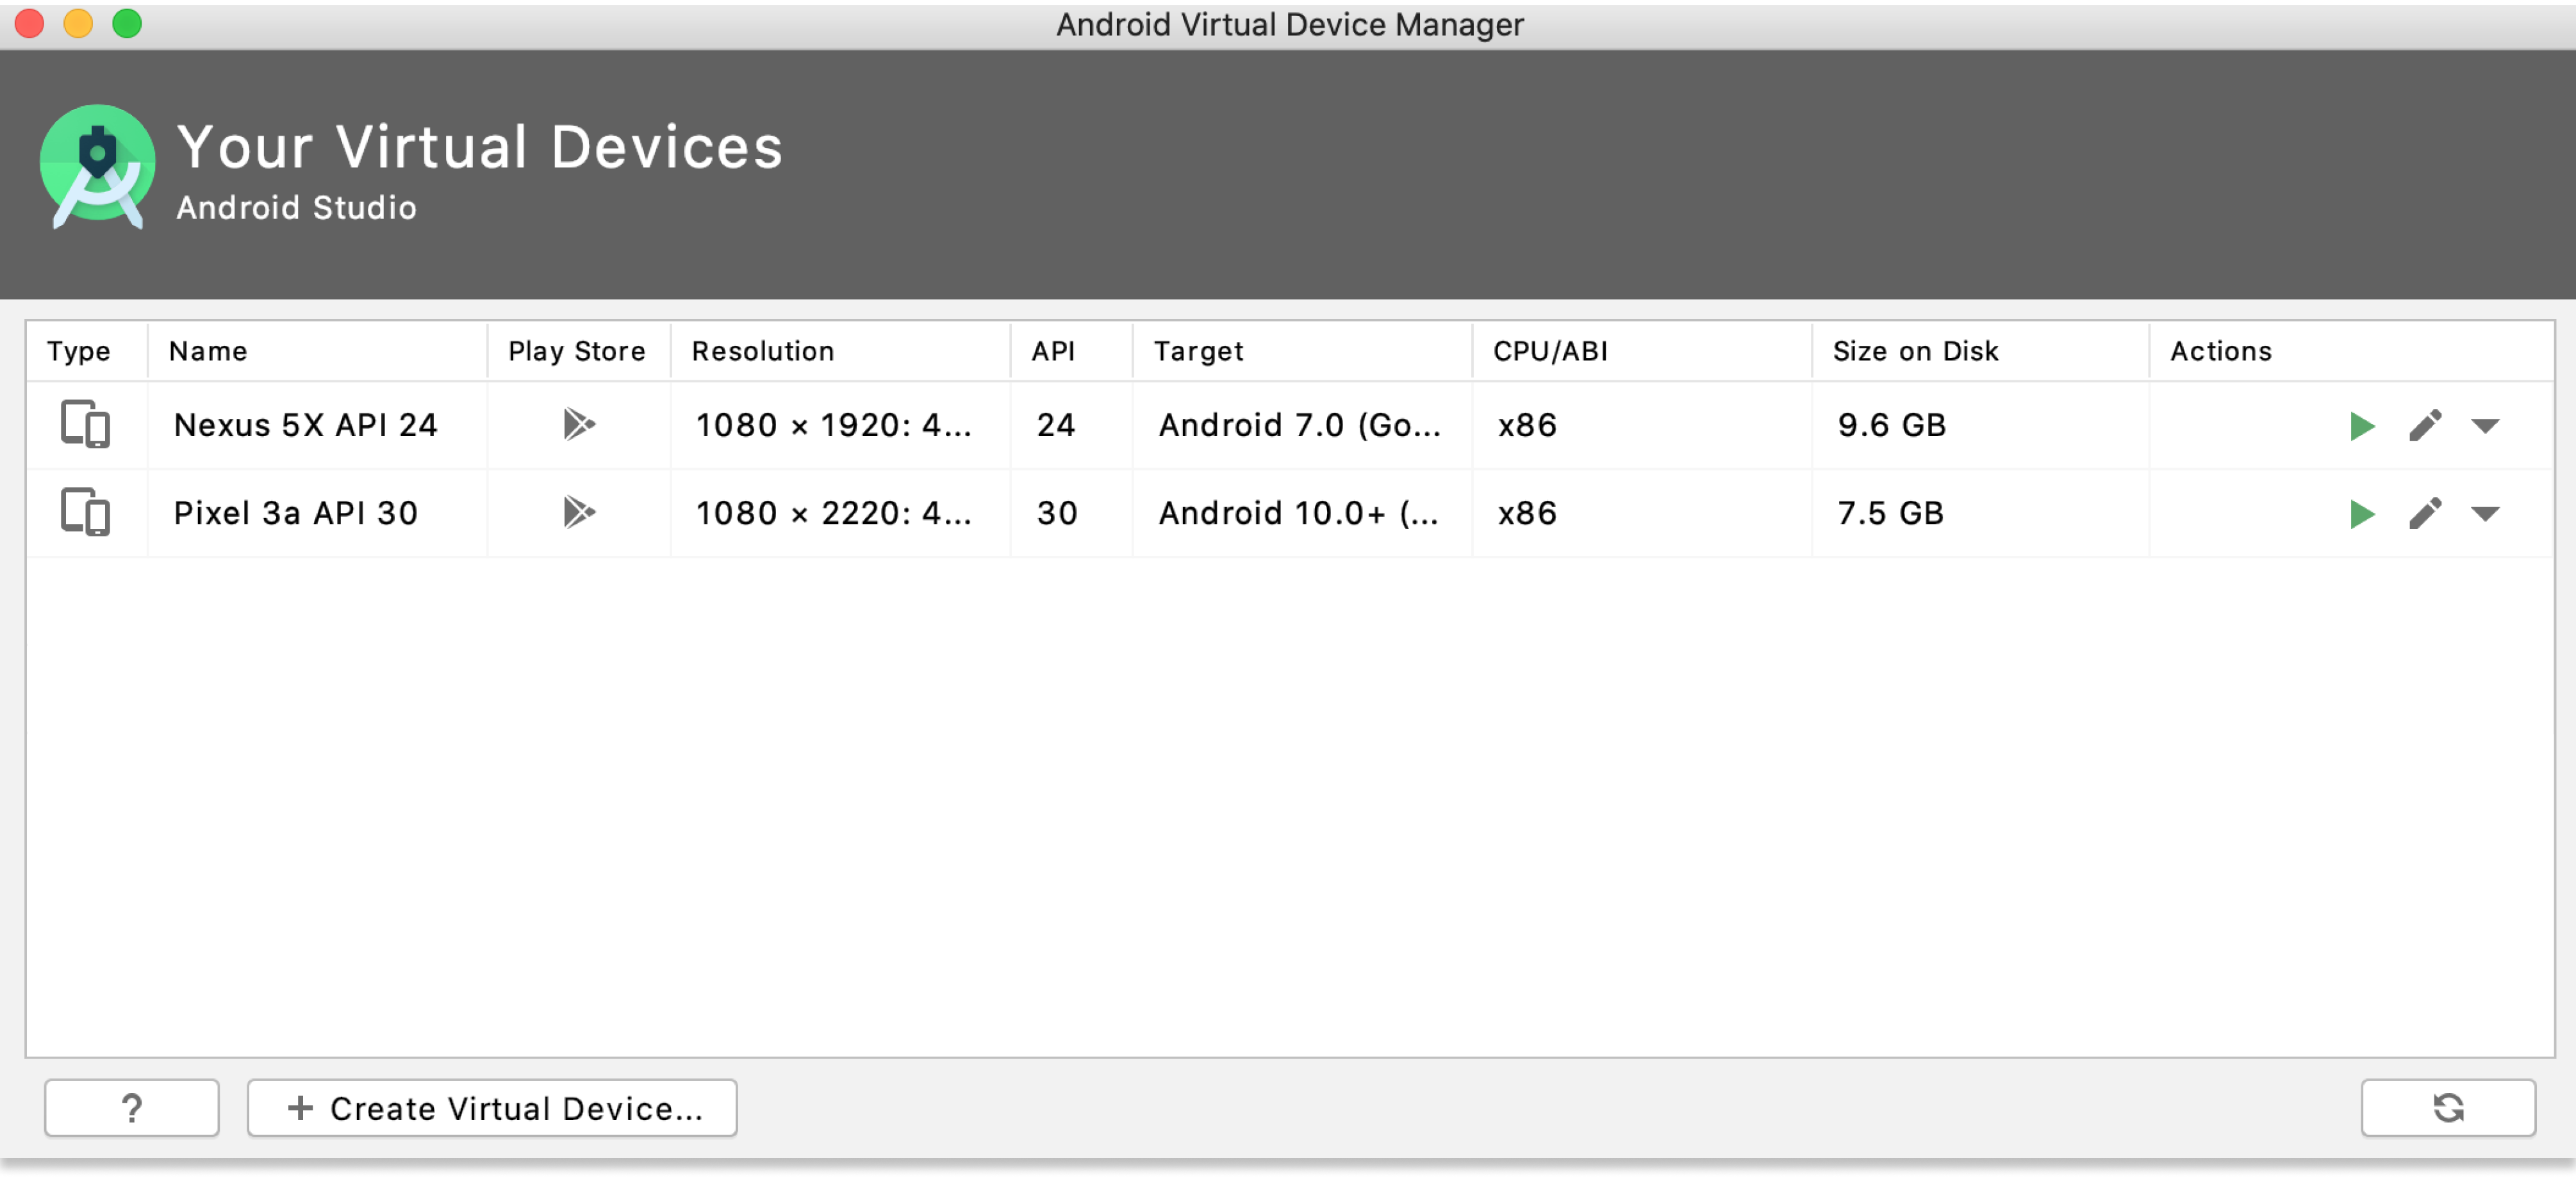
Task: Open more actions for Nexus 5X API 24
Action: [x=2484, y=426]
